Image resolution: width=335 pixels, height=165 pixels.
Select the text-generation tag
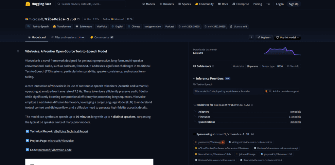pos(153,27)
